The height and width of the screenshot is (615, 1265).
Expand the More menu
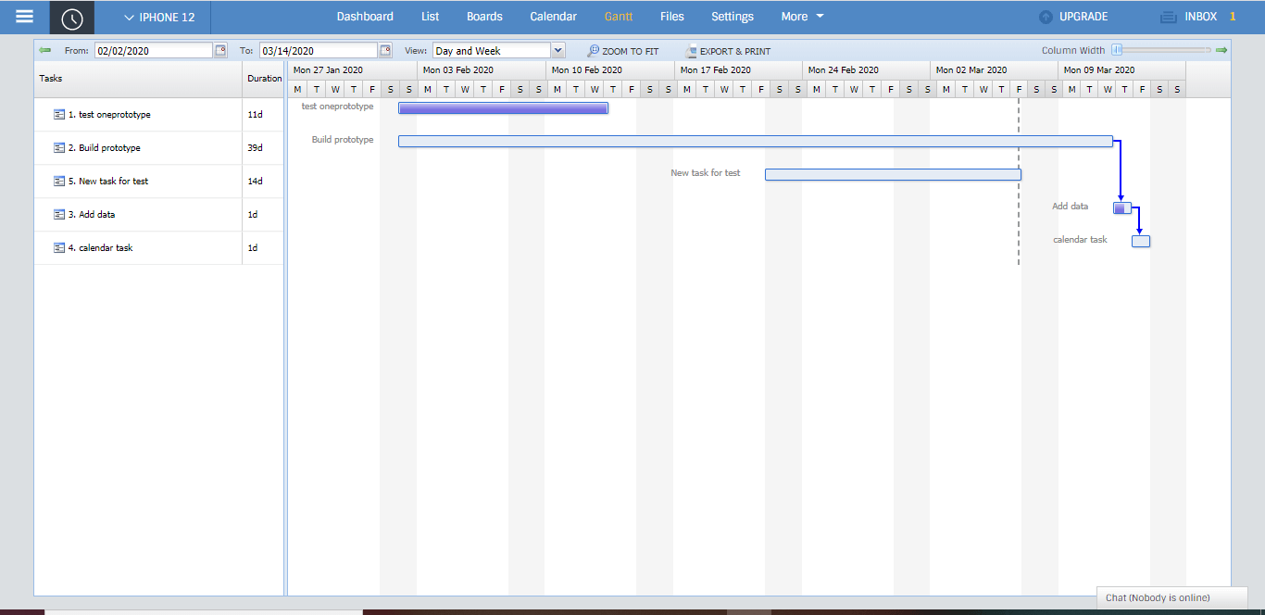coord(802,17)
